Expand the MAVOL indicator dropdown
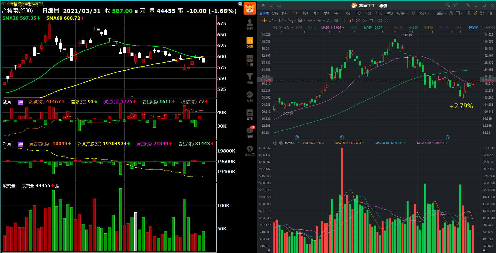 (299, 143)
